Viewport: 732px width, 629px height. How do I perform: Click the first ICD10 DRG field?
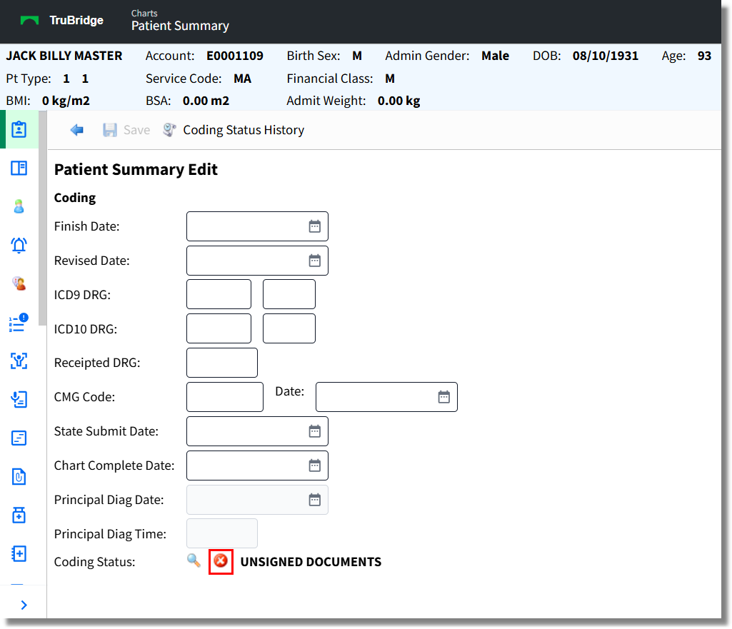(219, 328)
